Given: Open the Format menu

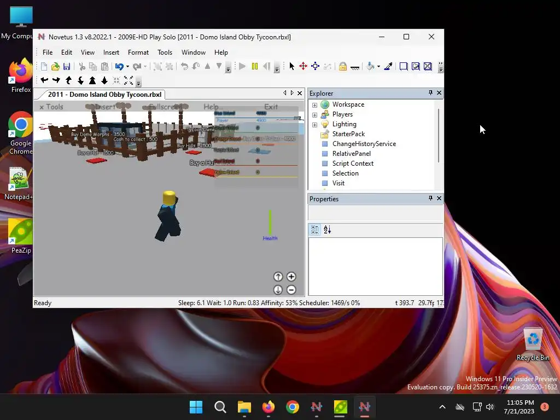Looking at the screenshot, I should coord(138,52).
